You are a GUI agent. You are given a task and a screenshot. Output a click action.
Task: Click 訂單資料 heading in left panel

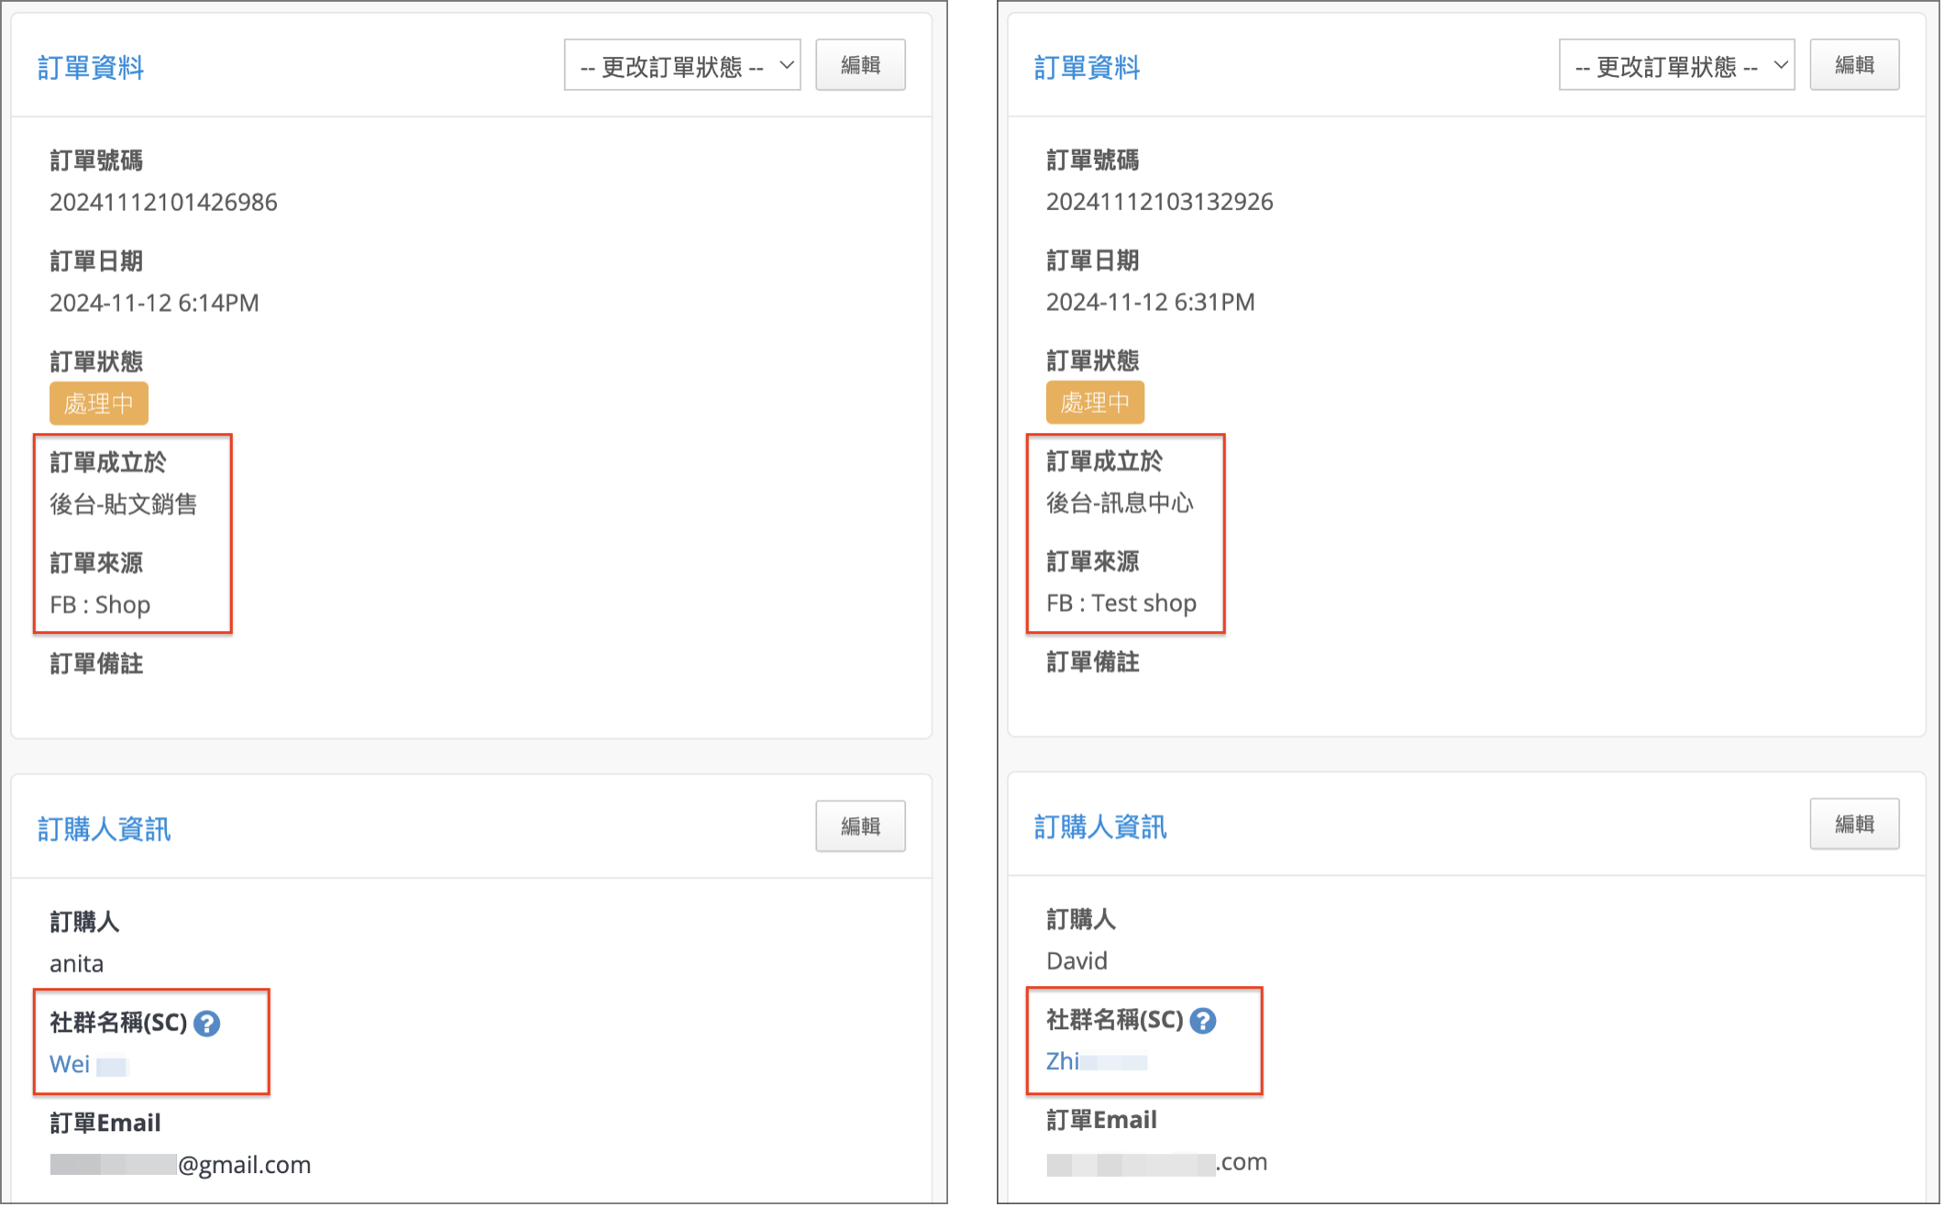pyautogui.click(x=91, y=67)
